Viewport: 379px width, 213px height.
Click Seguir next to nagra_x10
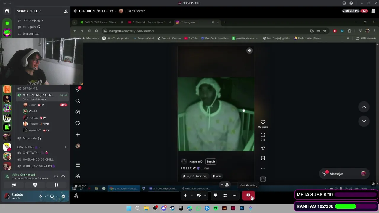(x=211, y=162)
